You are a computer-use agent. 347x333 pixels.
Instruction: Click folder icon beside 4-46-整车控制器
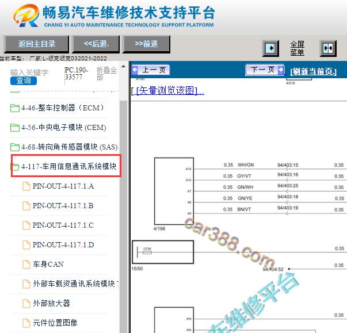pyautogui.click(x=15, y=108)
